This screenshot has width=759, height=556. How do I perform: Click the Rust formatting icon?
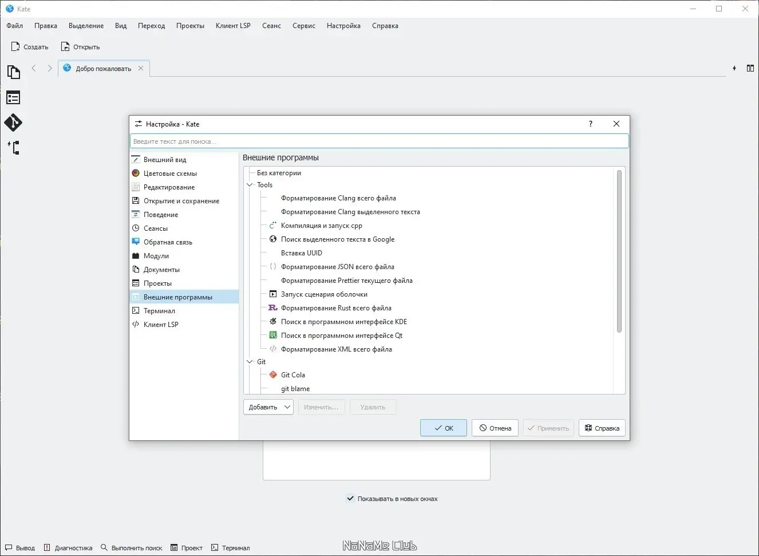tap(273, 308)
